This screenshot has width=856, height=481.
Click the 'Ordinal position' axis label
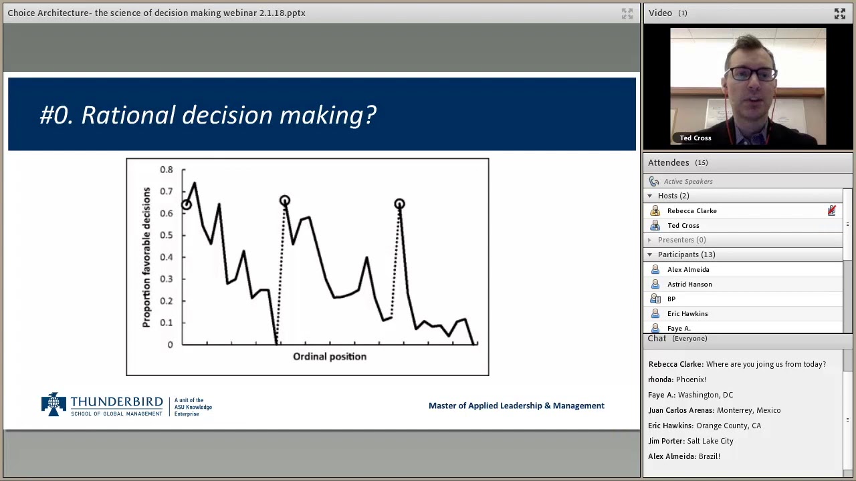pos(330,357)
